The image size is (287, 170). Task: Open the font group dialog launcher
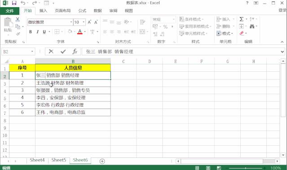(98, 42)
